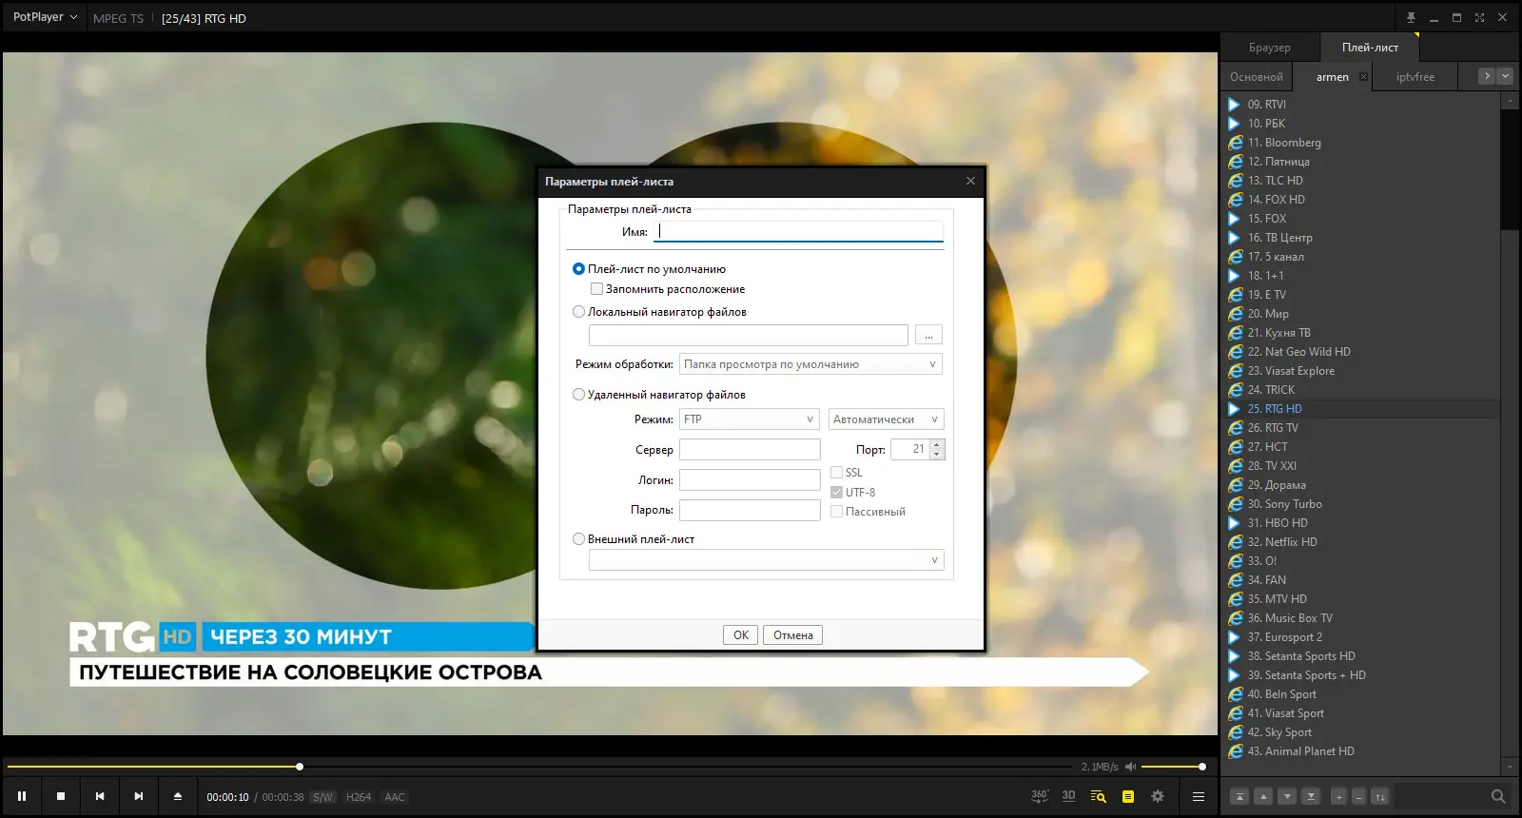The image size is (1522, 818).
Task: Move the selected item to playlist bottom
Action: click(1311, 796)
